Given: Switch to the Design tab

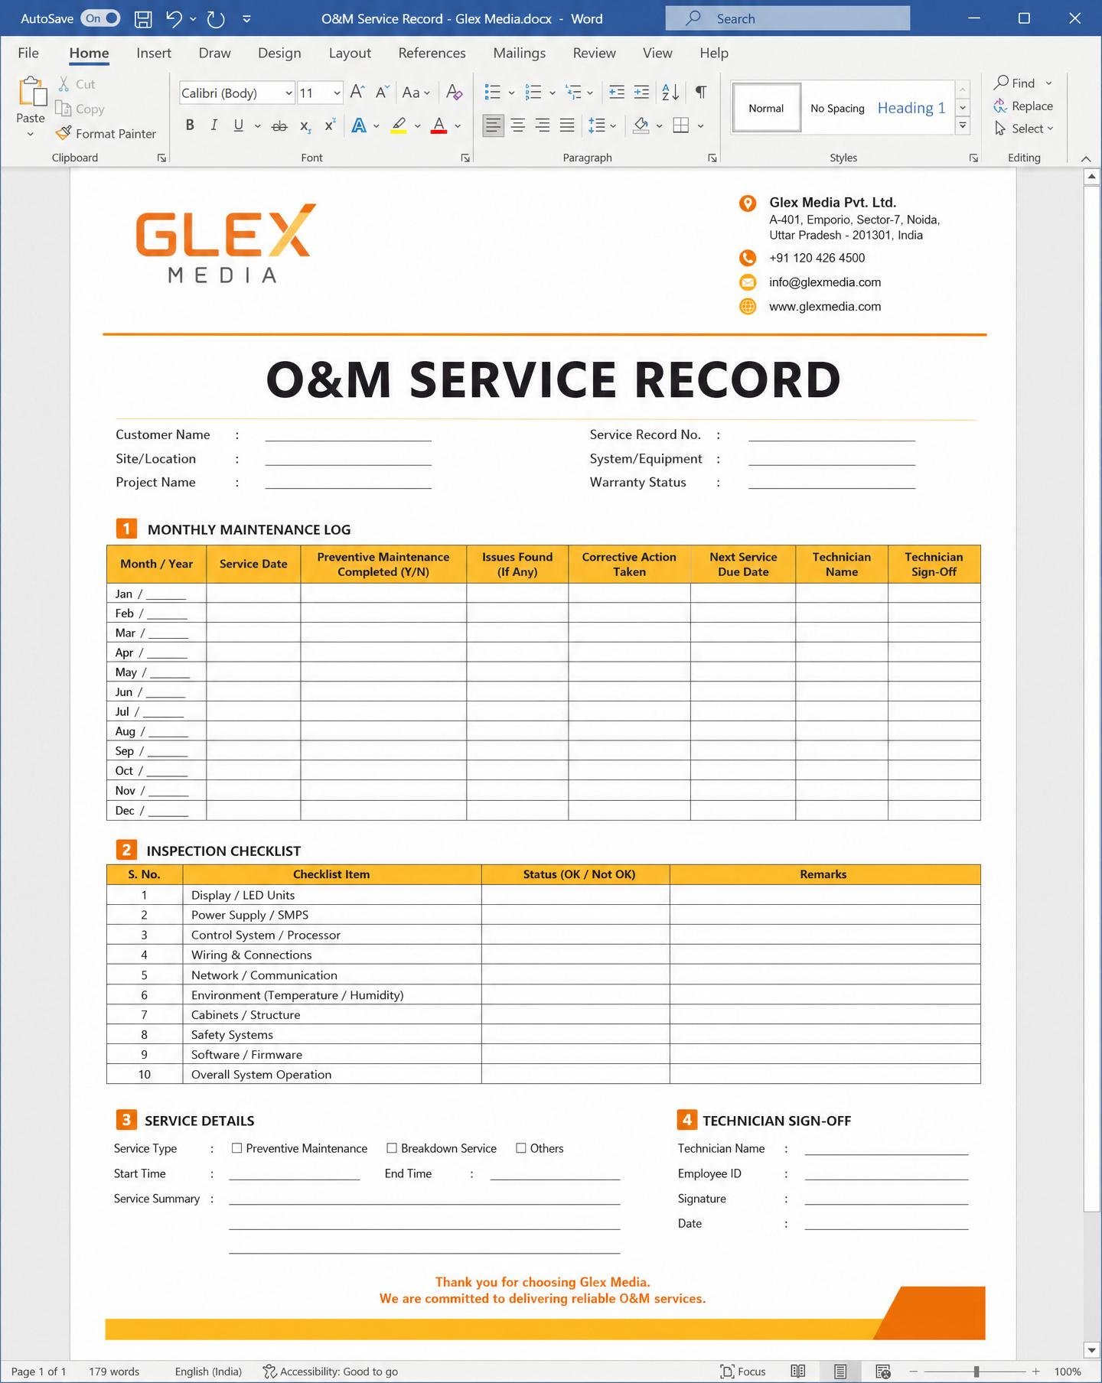Looking at the screenshot, I should 279,53.
